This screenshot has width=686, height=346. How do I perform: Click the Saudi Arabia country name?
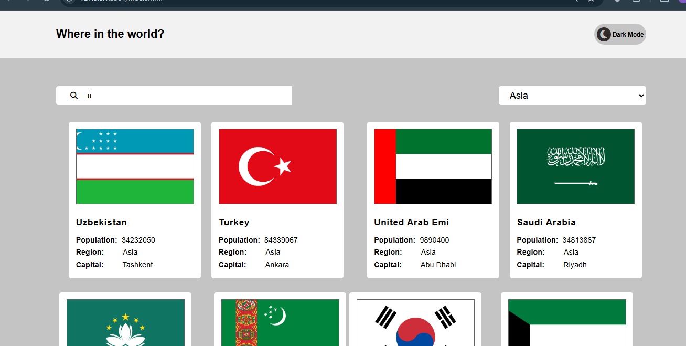546,222
